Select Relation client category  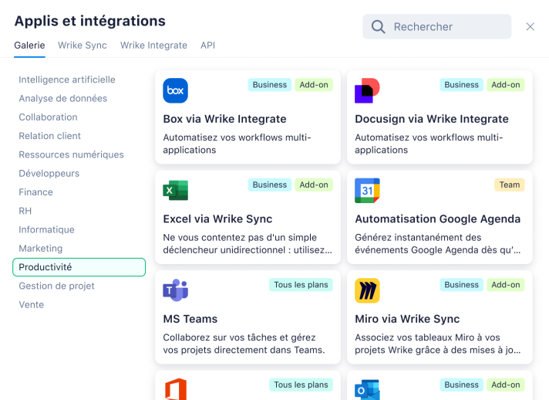tap(49, 136)
